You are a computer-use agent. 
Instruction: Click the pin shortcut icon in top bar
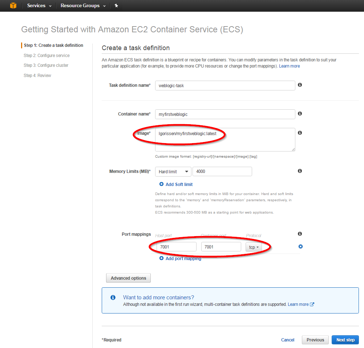(x=116, y=5)
